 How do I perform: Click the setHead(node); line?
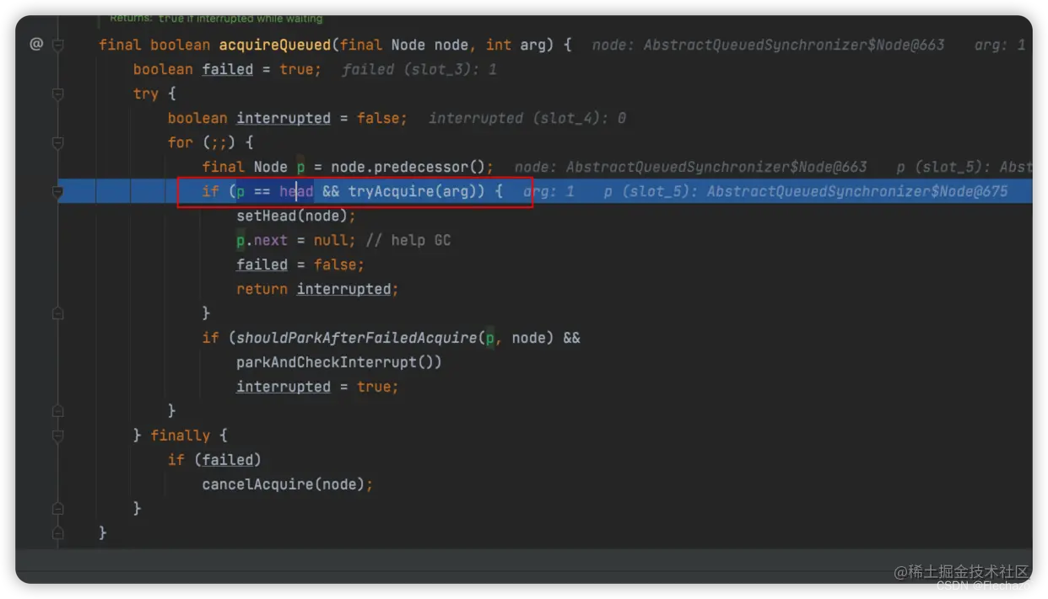[x=296, y=216]
